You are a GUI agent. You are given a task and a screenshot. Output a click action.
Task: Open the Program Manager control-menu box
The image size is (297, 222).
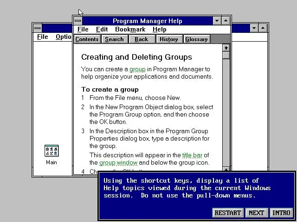pyautogui.click(x=38, y=28)
